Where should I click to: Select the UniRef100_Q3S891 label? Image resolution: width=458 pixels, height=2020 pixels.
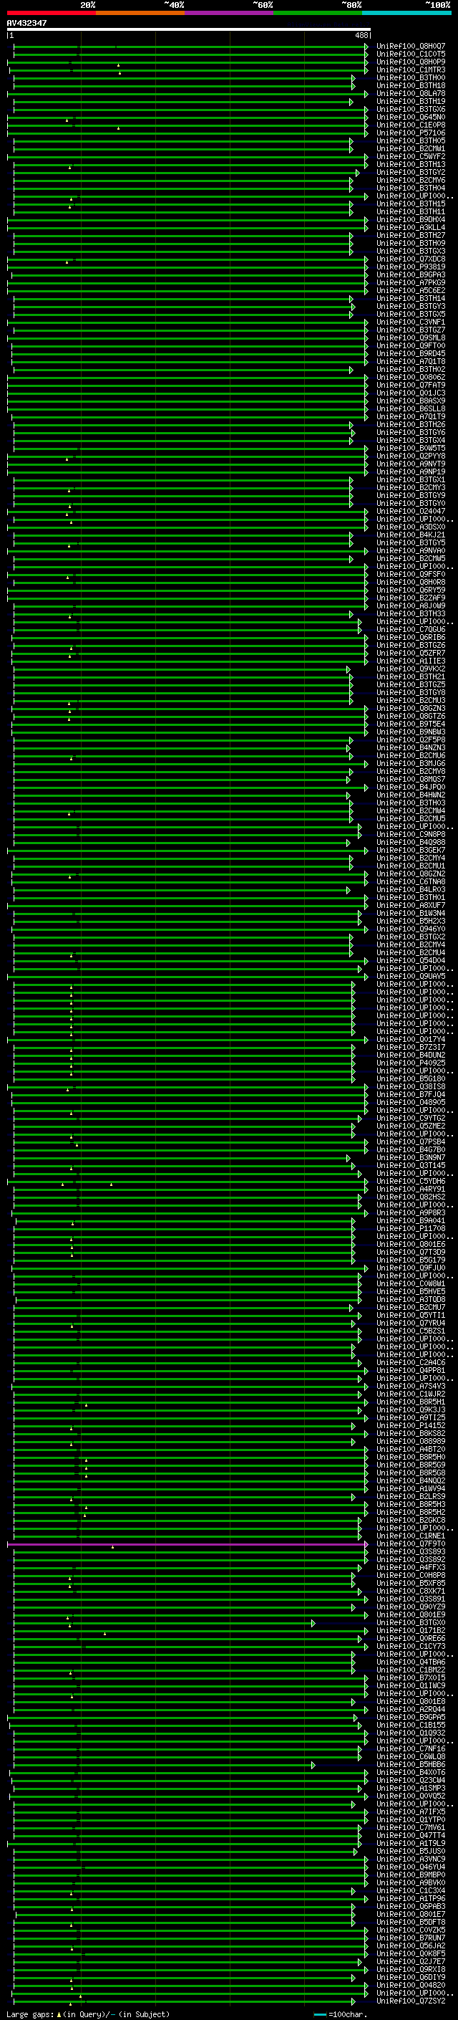click(x=411, y=1599)
